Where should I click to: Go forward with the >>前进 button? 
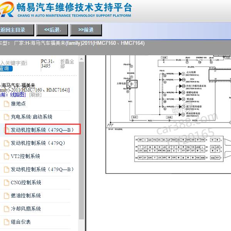click(x=86, y=30)
